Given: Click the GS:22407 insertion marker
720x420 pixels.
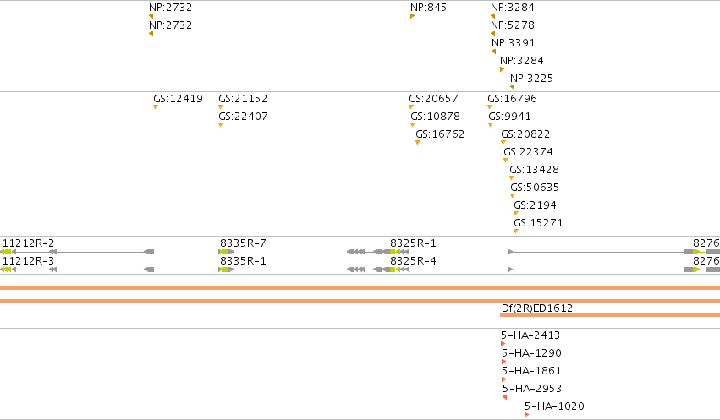Looking at the screenshot, I should tap(221, 125).
